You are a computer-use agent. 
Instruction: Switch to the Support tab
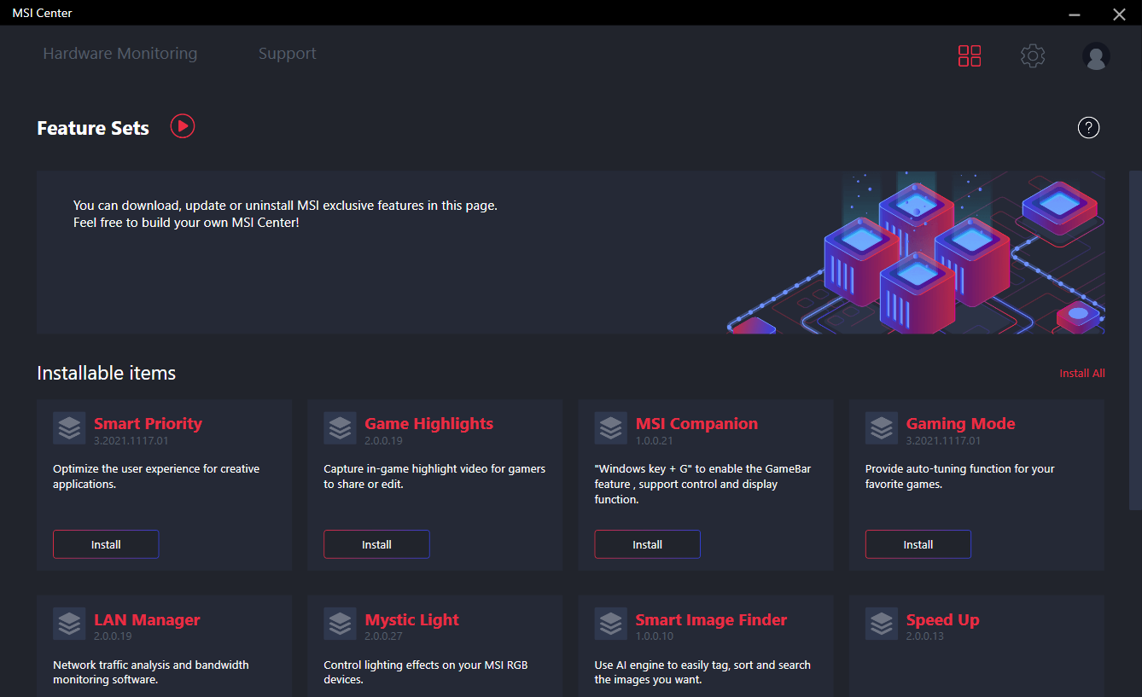tap(288, 54)
